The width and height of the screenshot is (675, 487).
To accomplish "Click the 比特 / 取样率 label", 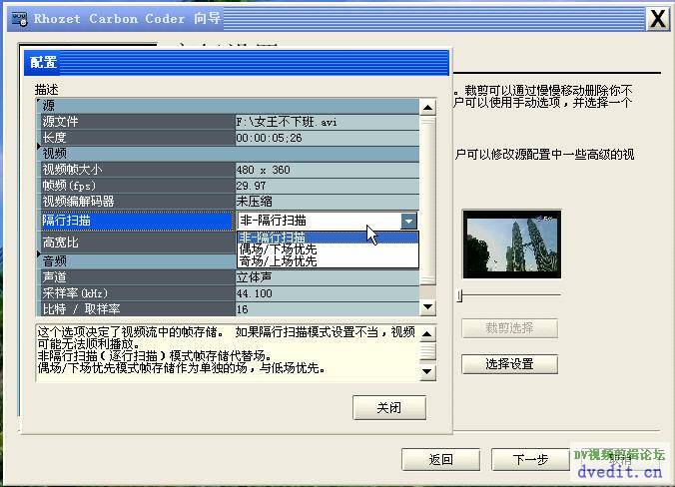I will click(81, 309).
